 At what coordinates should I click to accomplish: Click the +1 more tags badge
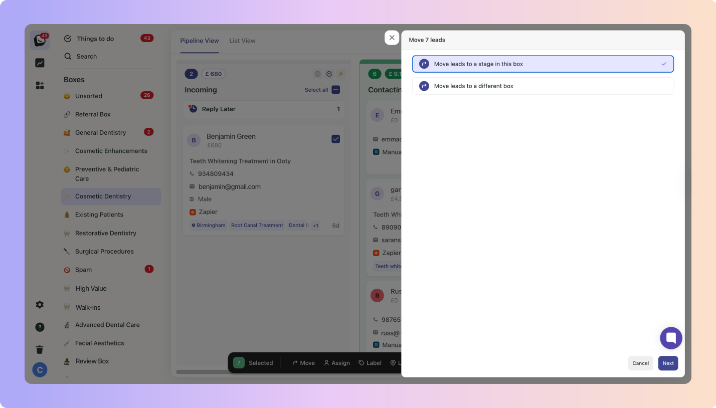pyautogui.click(x=315, y=226)
